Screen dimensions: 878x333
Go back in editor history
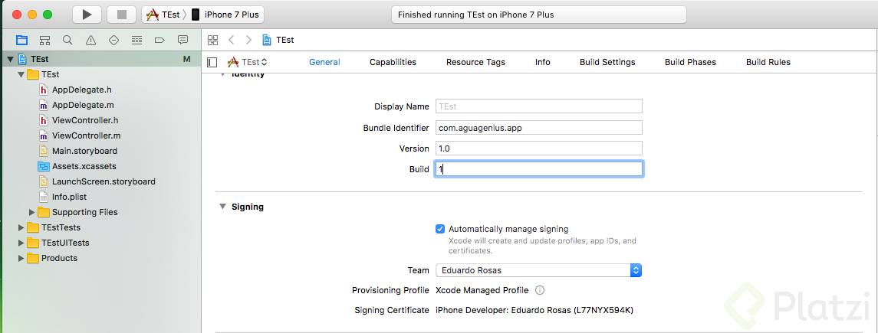pyautogui.click(x=232, y=41)
